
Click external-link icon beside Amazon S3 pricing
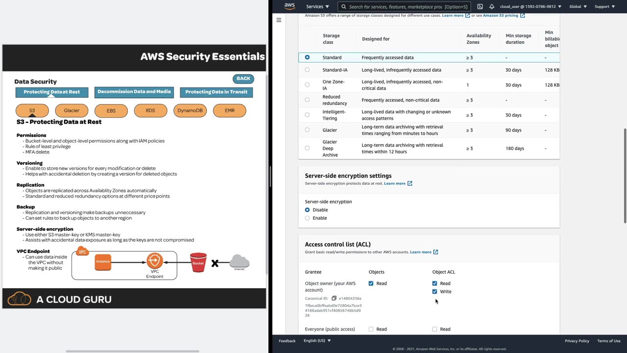(x=523, y=15)
